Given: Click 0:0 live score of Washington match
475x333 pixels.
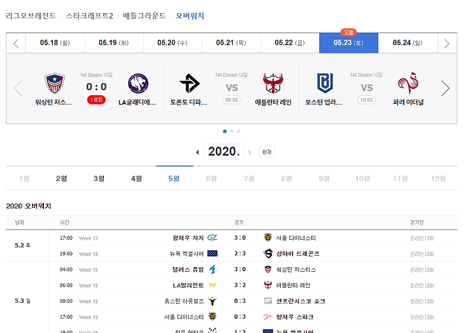Looking at the screenshot, I should [x=96, y=87].
